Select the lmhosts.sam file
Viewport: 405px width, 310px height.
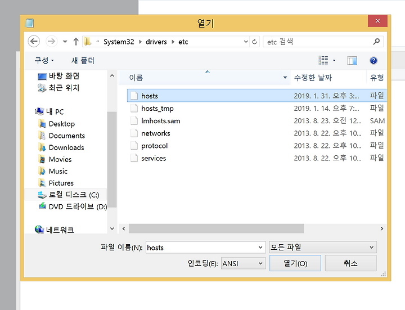pyautogui.click(x=257, y=120)
